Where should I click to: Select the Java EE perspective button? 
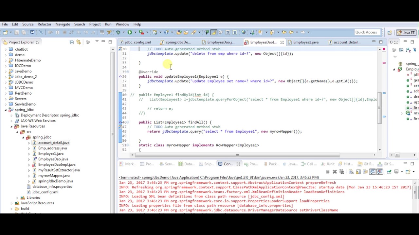click(x=406, y=33)
